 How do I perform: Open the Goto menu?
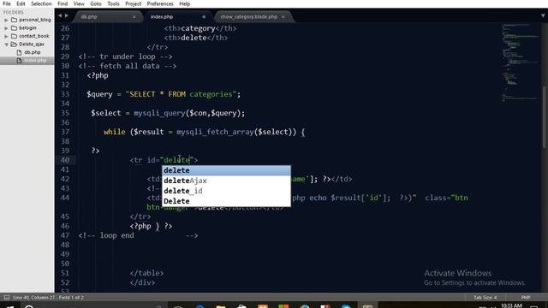(x=95, y=3)
